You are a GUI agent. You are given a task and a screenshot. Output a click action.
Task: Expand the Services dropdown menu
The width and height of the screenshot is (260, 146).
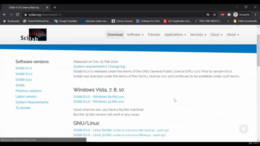point(198,34)
